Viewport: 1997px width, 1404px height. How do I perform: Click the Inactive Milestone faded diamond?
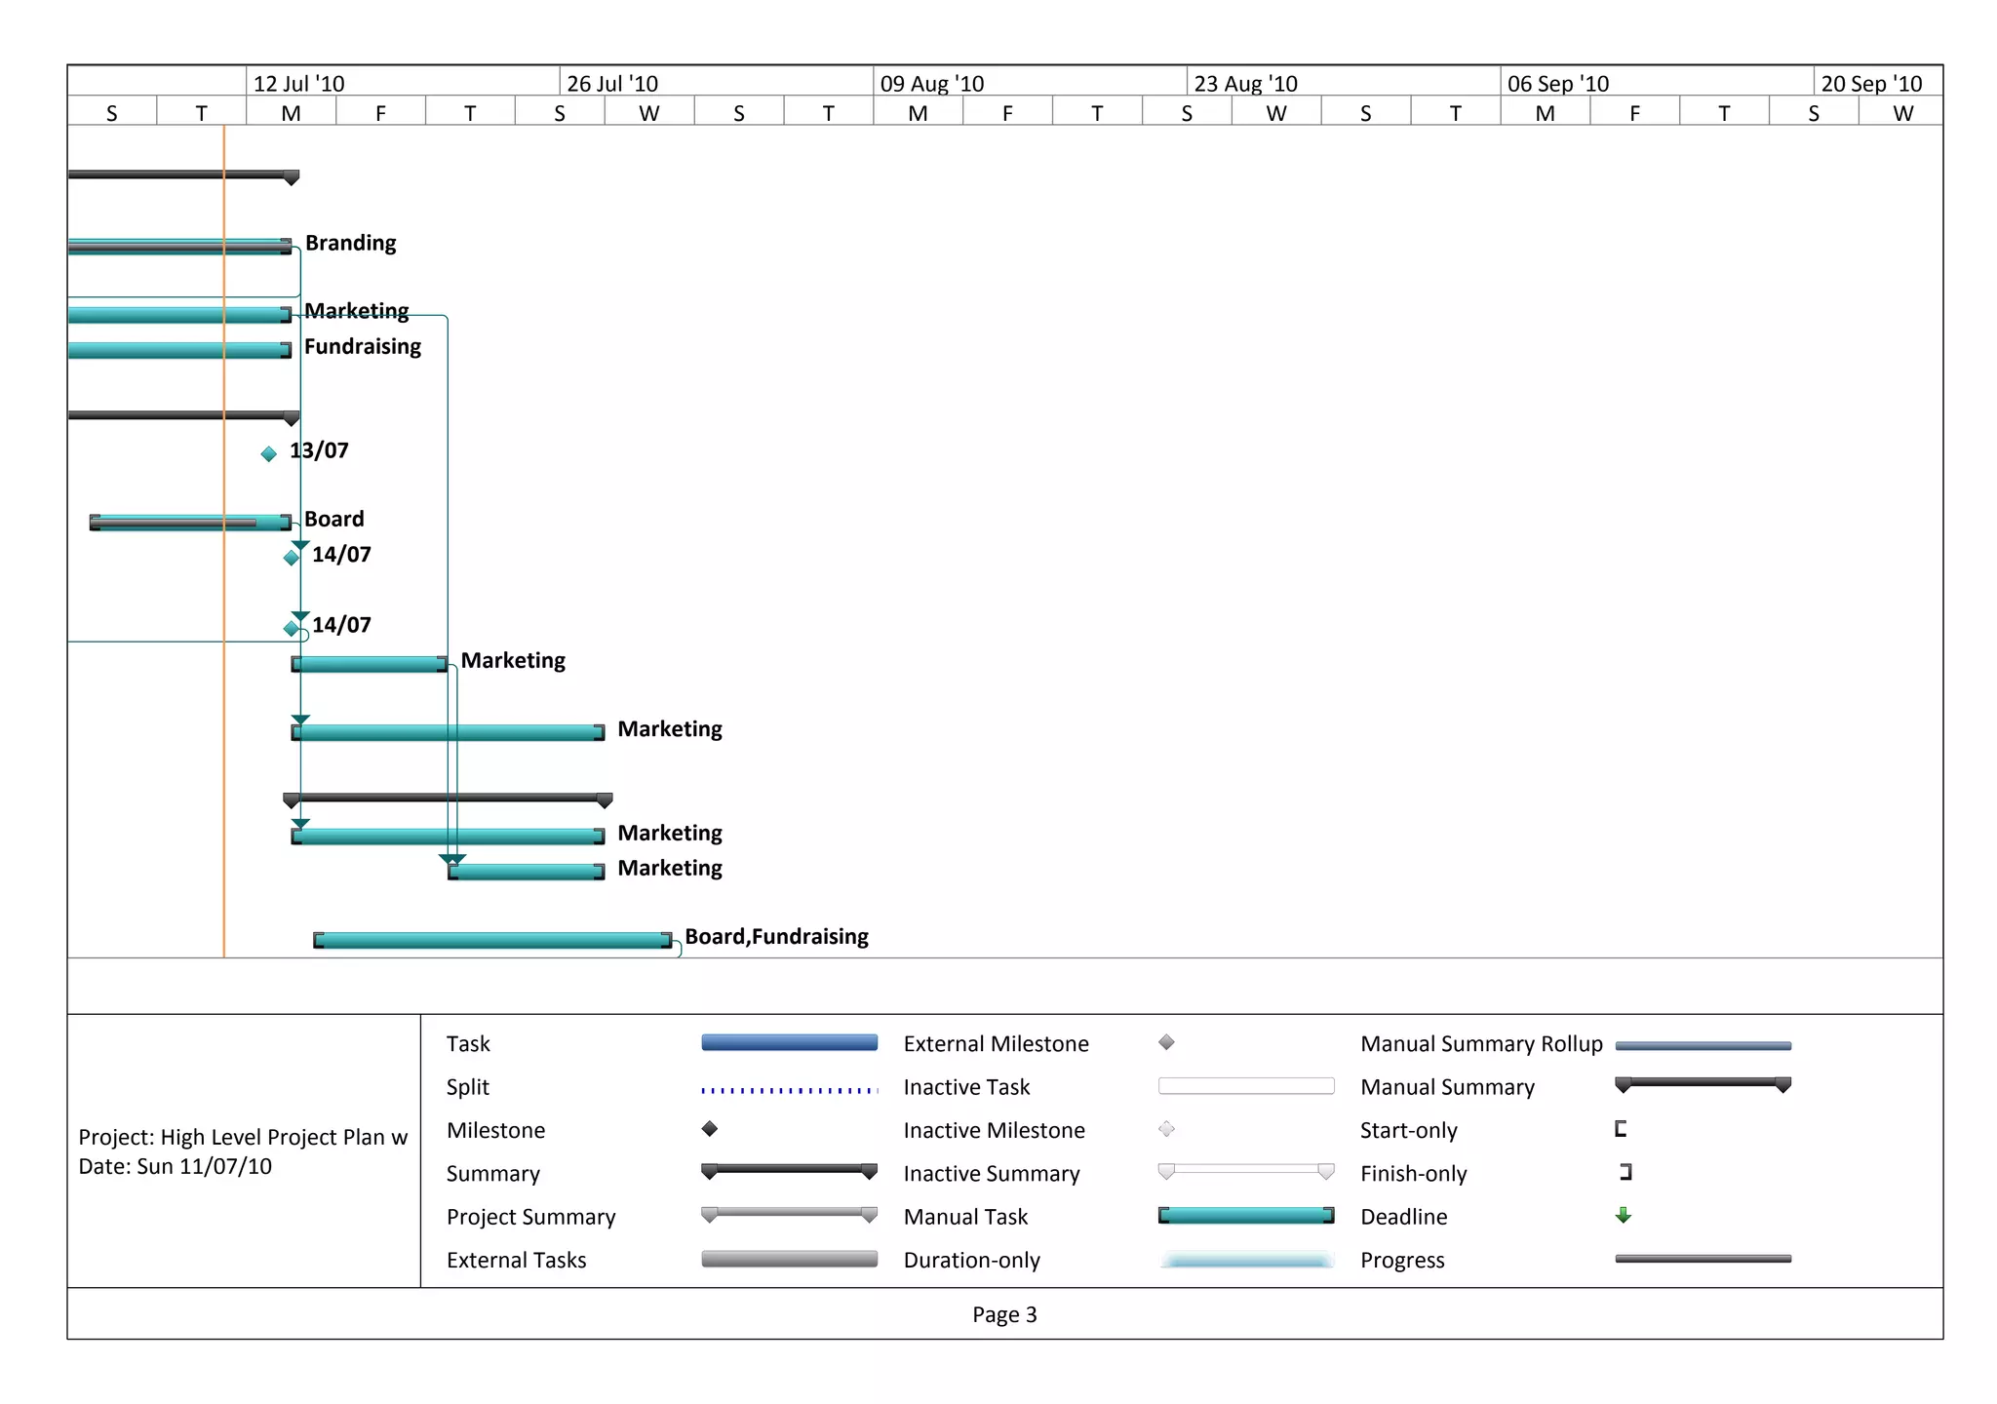click(1166, 1129)
